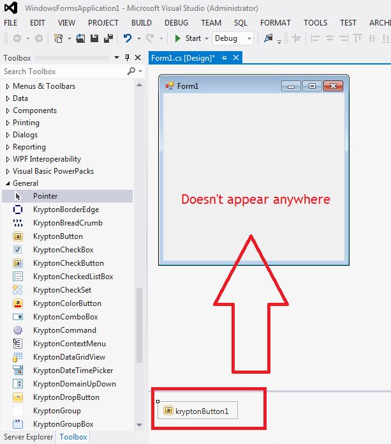Open the FILE menu
The image size is (391, 444).
(x=11, y=22)
